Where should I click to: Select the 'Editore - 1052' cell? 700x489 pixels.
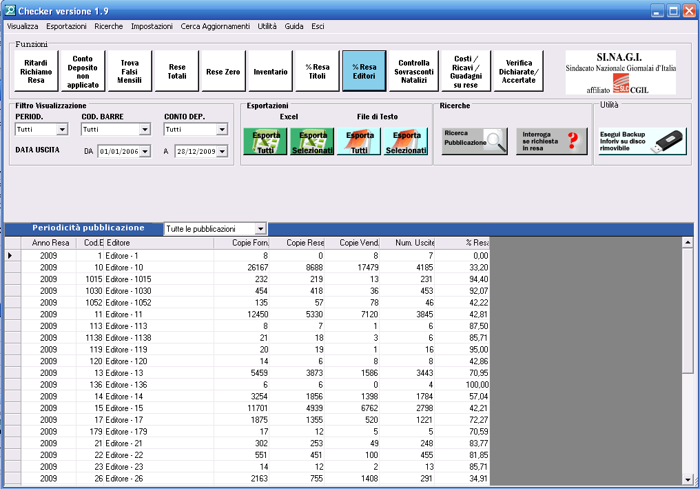159,303
